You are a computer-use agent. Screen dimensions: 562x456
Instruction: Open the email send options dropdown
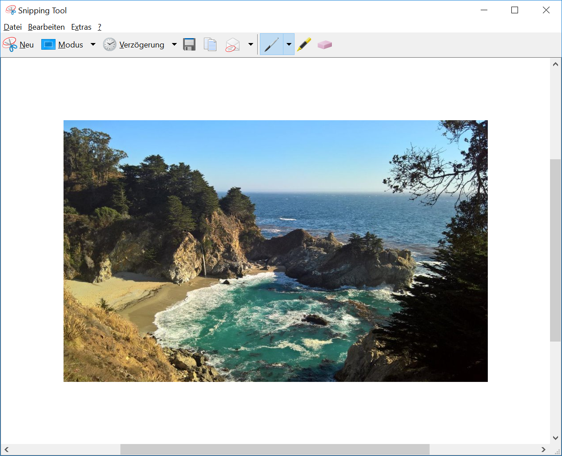point(251,44)
